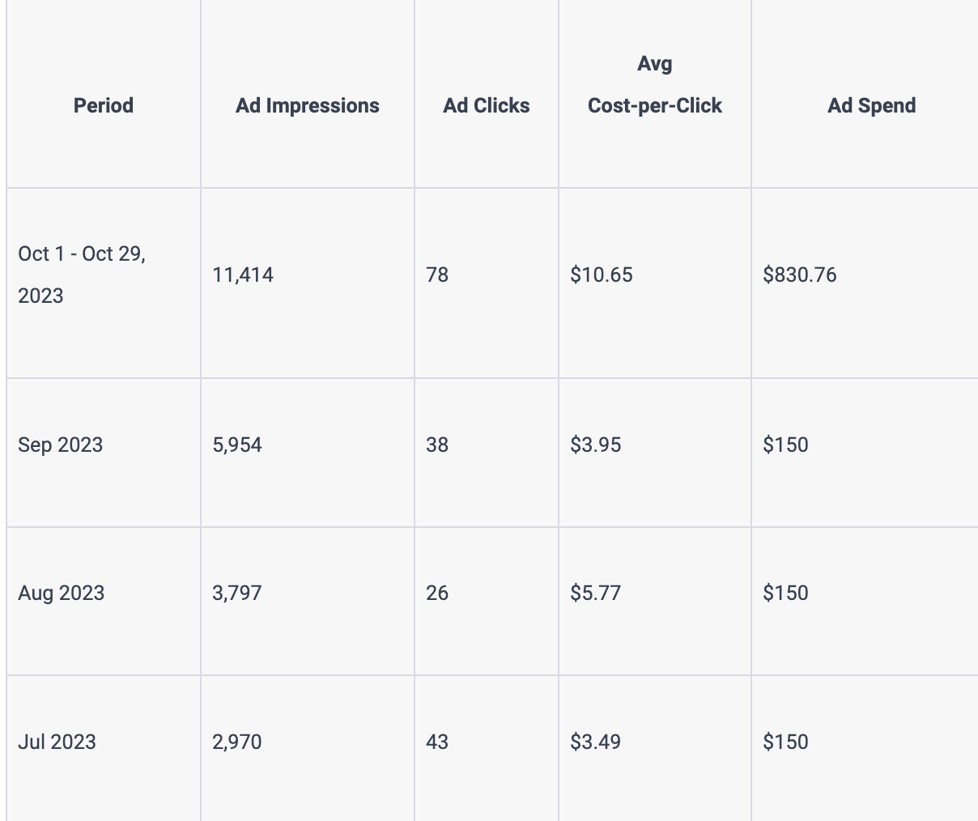Screen dimensions: 978x821
Task: Click the Sep 2023 period cell
Action: pos(61,445)
